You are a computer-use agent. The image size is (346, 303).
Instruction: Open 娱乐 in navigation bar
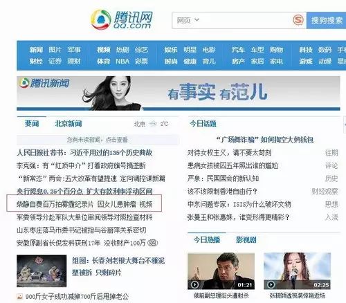[x=171, y=50]
